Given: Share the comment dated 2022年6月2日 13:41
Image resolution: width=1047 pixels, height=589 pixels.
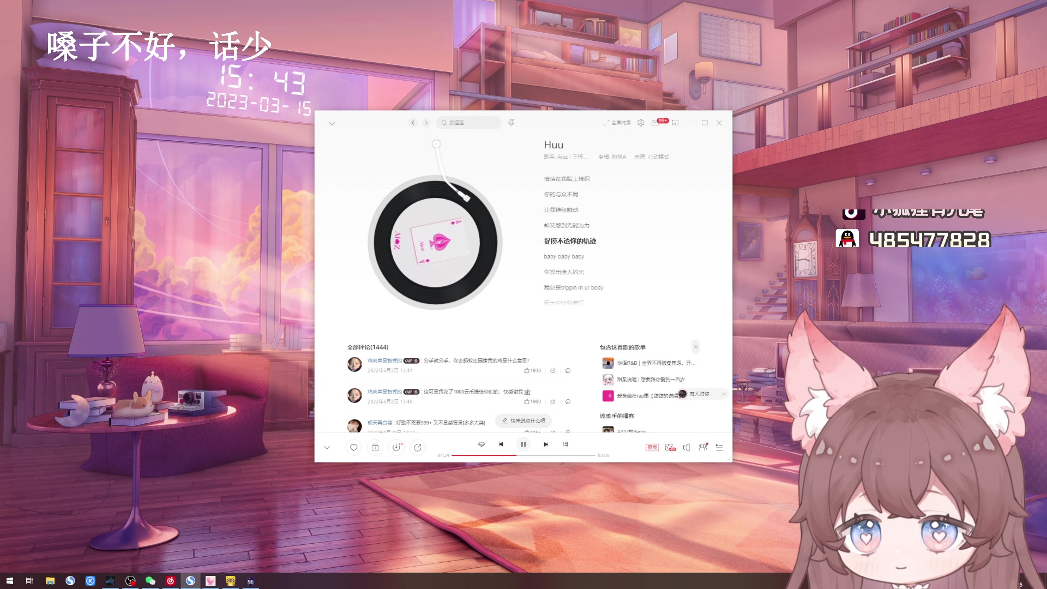Looking at the screenshot, I should pyautogui.click(x=553, y=371).
